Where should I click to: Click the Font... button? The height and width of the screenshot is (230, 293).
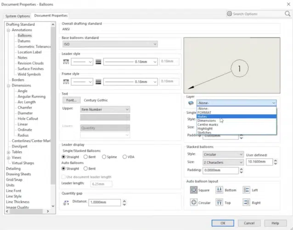[71, 100]
